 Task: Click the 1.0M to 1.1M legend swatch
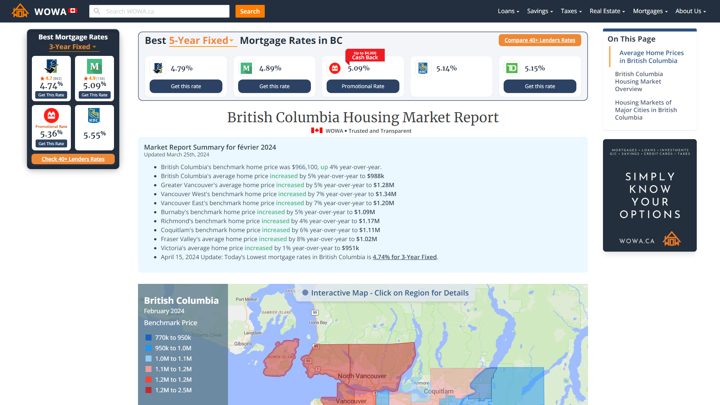tap(148, 358)
